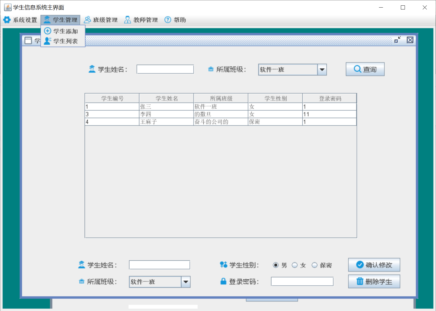This screenshot has width=436, height=311.
Task: Click the 软件一班 cell in the table
Action: coord(221,107)
